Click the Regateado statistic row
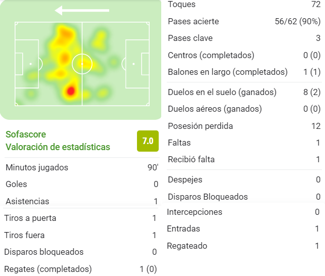 pos(243,246)
